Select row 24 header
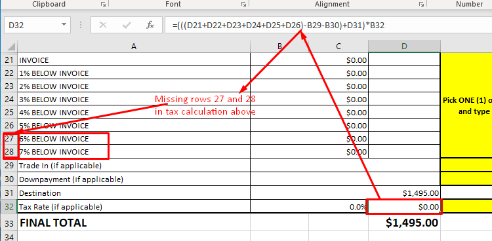The width and height of the screenshot is (492, 241). click(9, 100)
